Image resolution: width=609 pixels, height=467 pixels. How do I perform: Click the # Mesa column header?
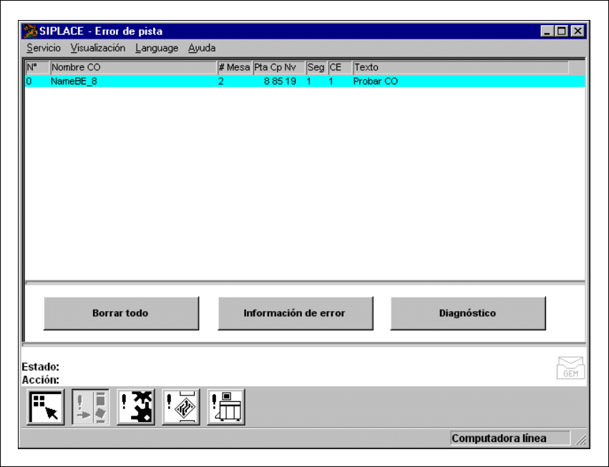(235, 67)
